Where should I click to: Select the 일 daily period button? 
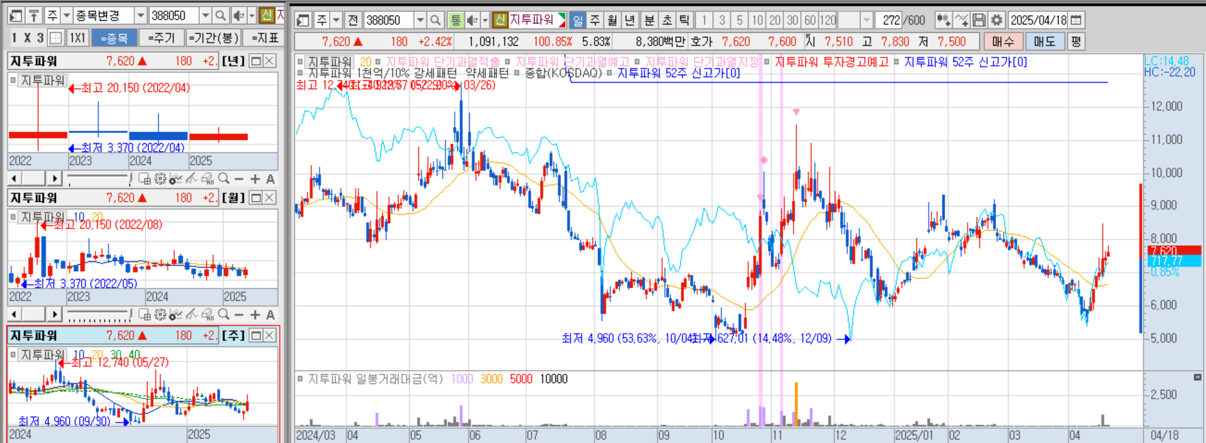(x=577, y=20)
